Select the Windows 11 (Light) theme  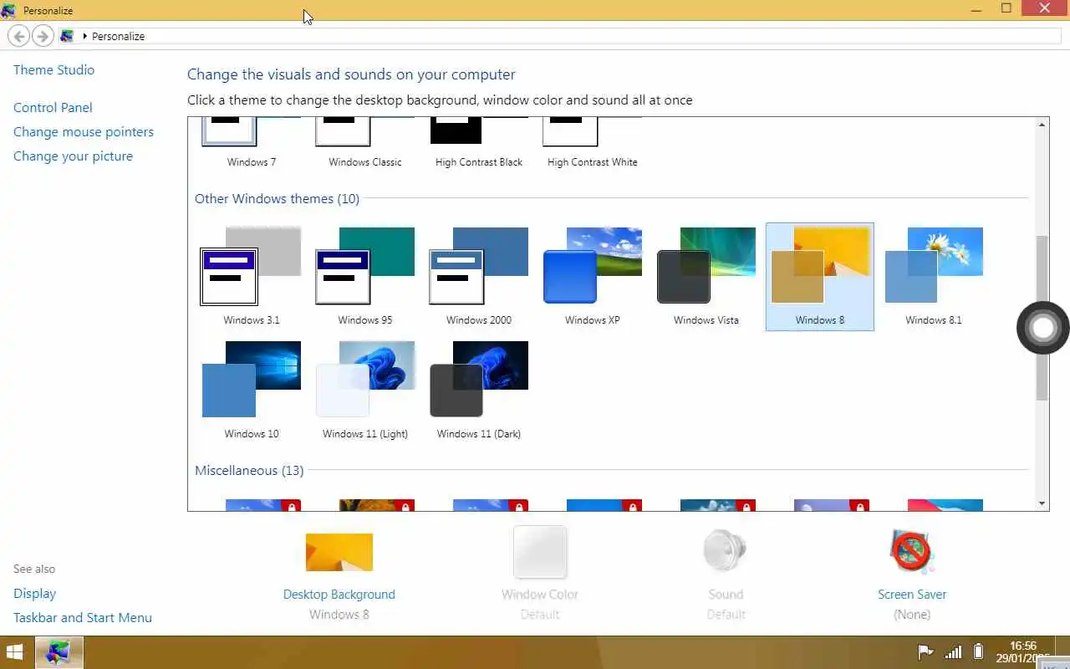point(364,391)
